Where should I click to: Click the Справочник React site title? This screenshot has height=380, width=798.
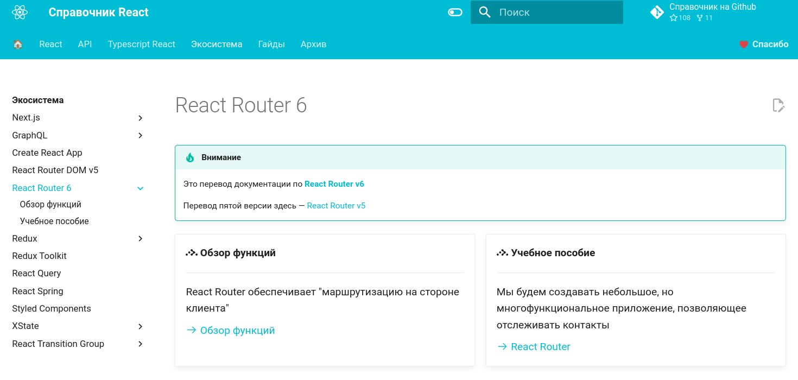pos(98,12)
